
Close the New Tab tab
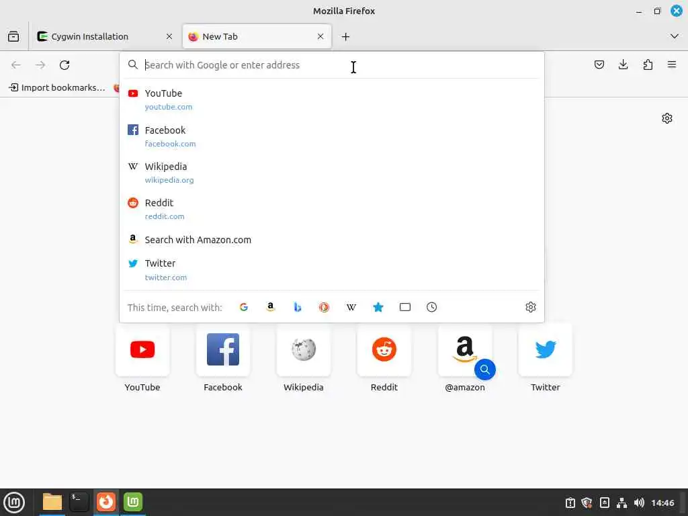pyautogui.click(x=320, y=36)
